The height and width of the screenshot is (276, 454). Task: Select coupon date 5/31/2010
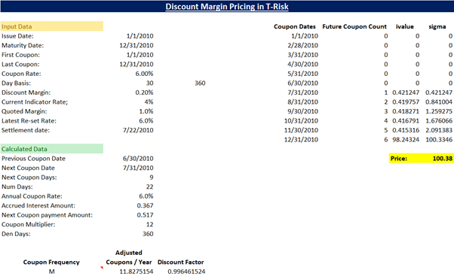(x=303, y=74)
